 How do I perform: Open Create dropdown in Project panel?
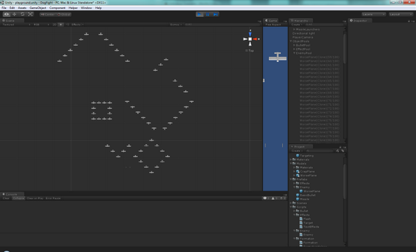[297, 150]
